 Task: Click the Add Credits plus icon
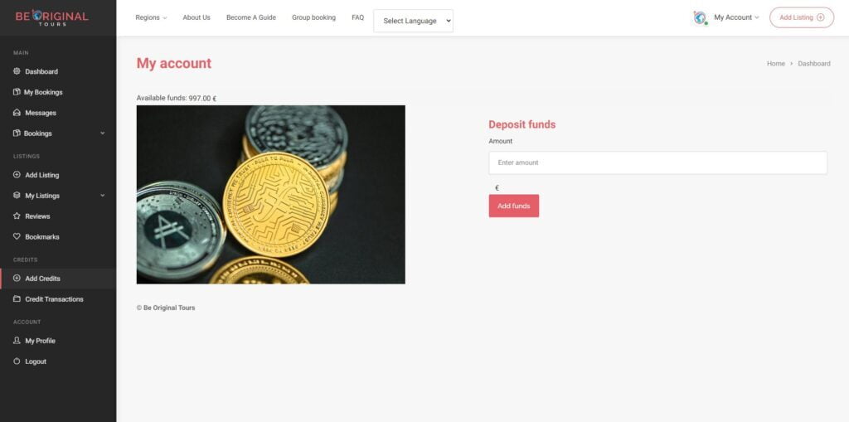pyautogui.click(x=17, y=279)
